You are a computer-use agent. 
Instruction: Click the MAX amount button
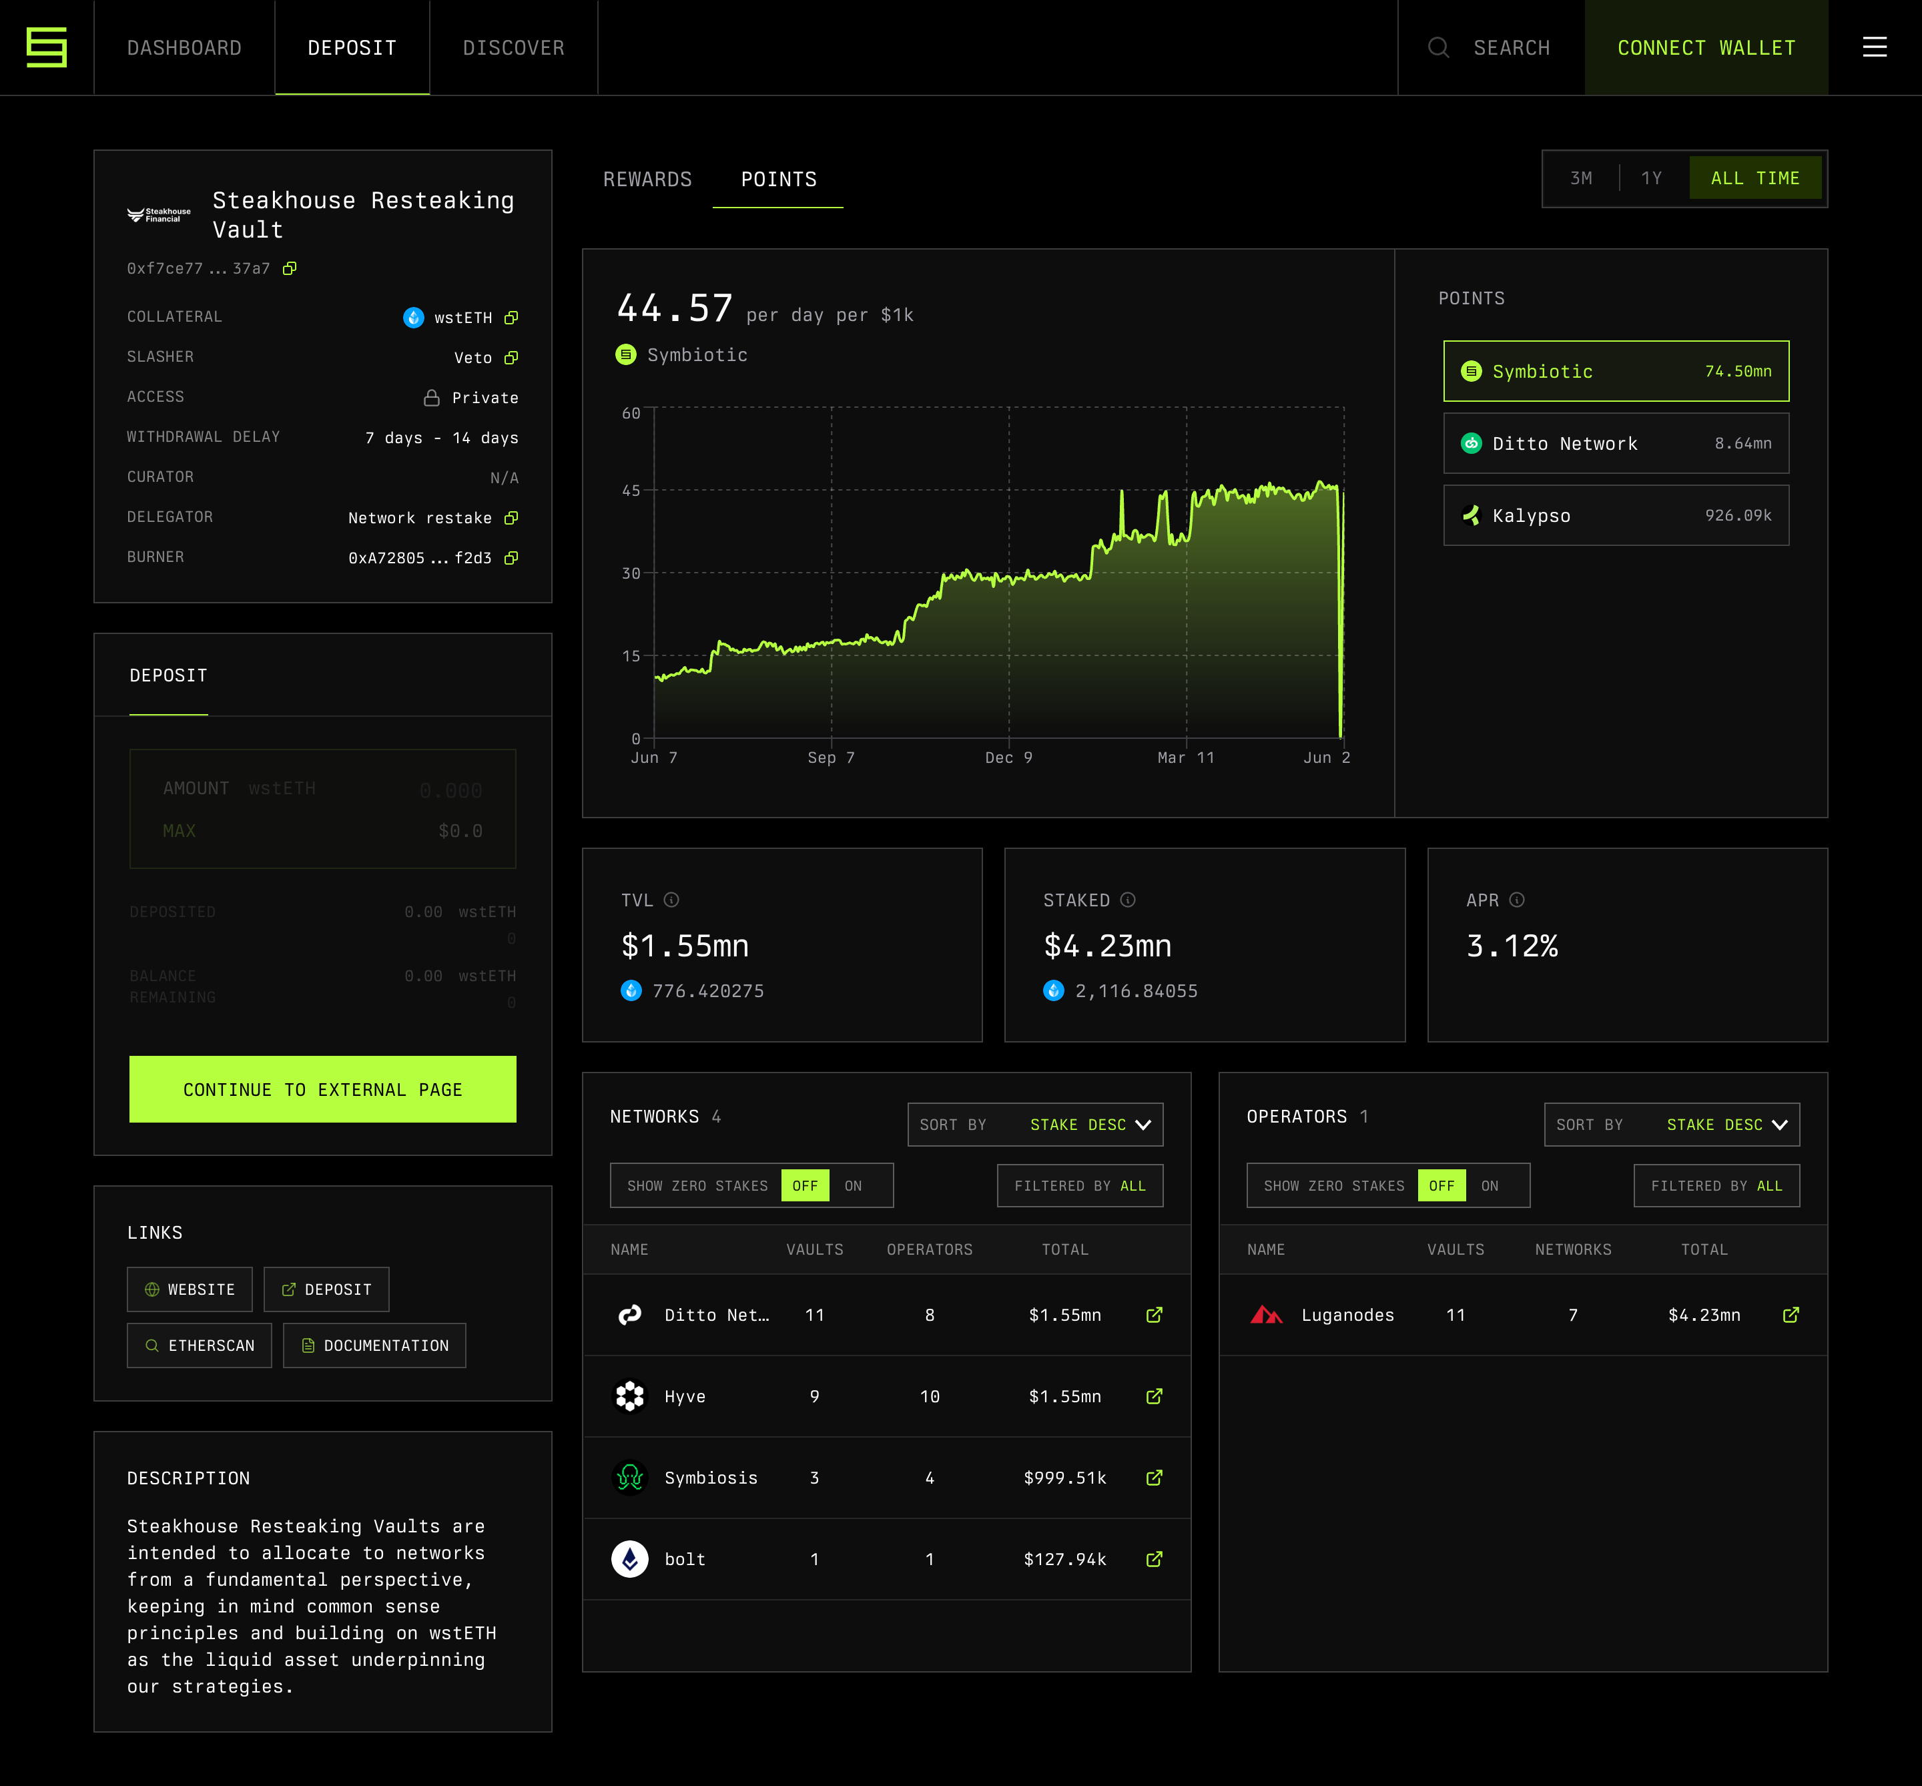coord(179,831)
